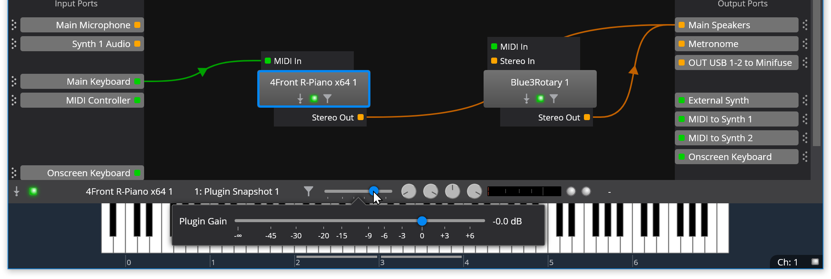Image resolution: width=831 pixels, height=279 pixels.
Task: Click octave marker 5 below the piano keyboard
Action: (551, 262)
